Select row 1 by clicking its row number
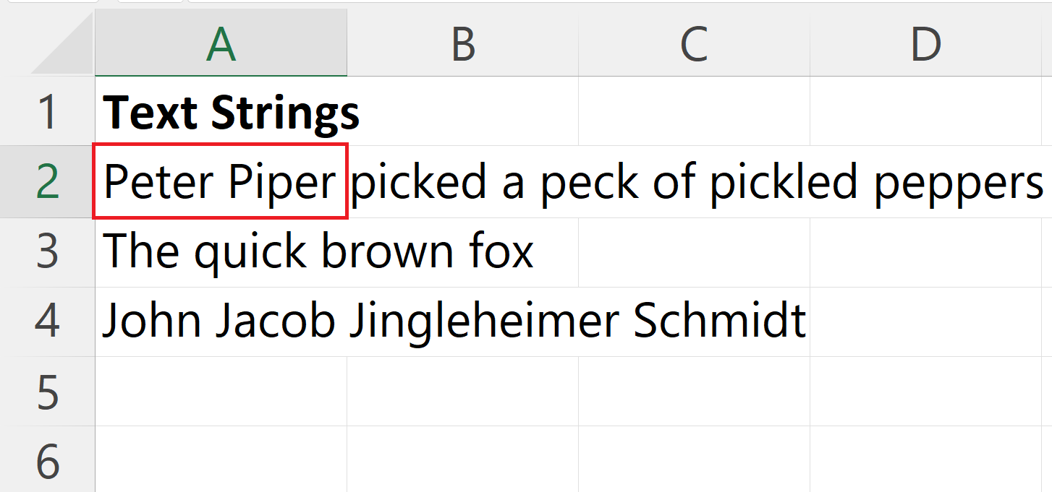 pos(47,112)
